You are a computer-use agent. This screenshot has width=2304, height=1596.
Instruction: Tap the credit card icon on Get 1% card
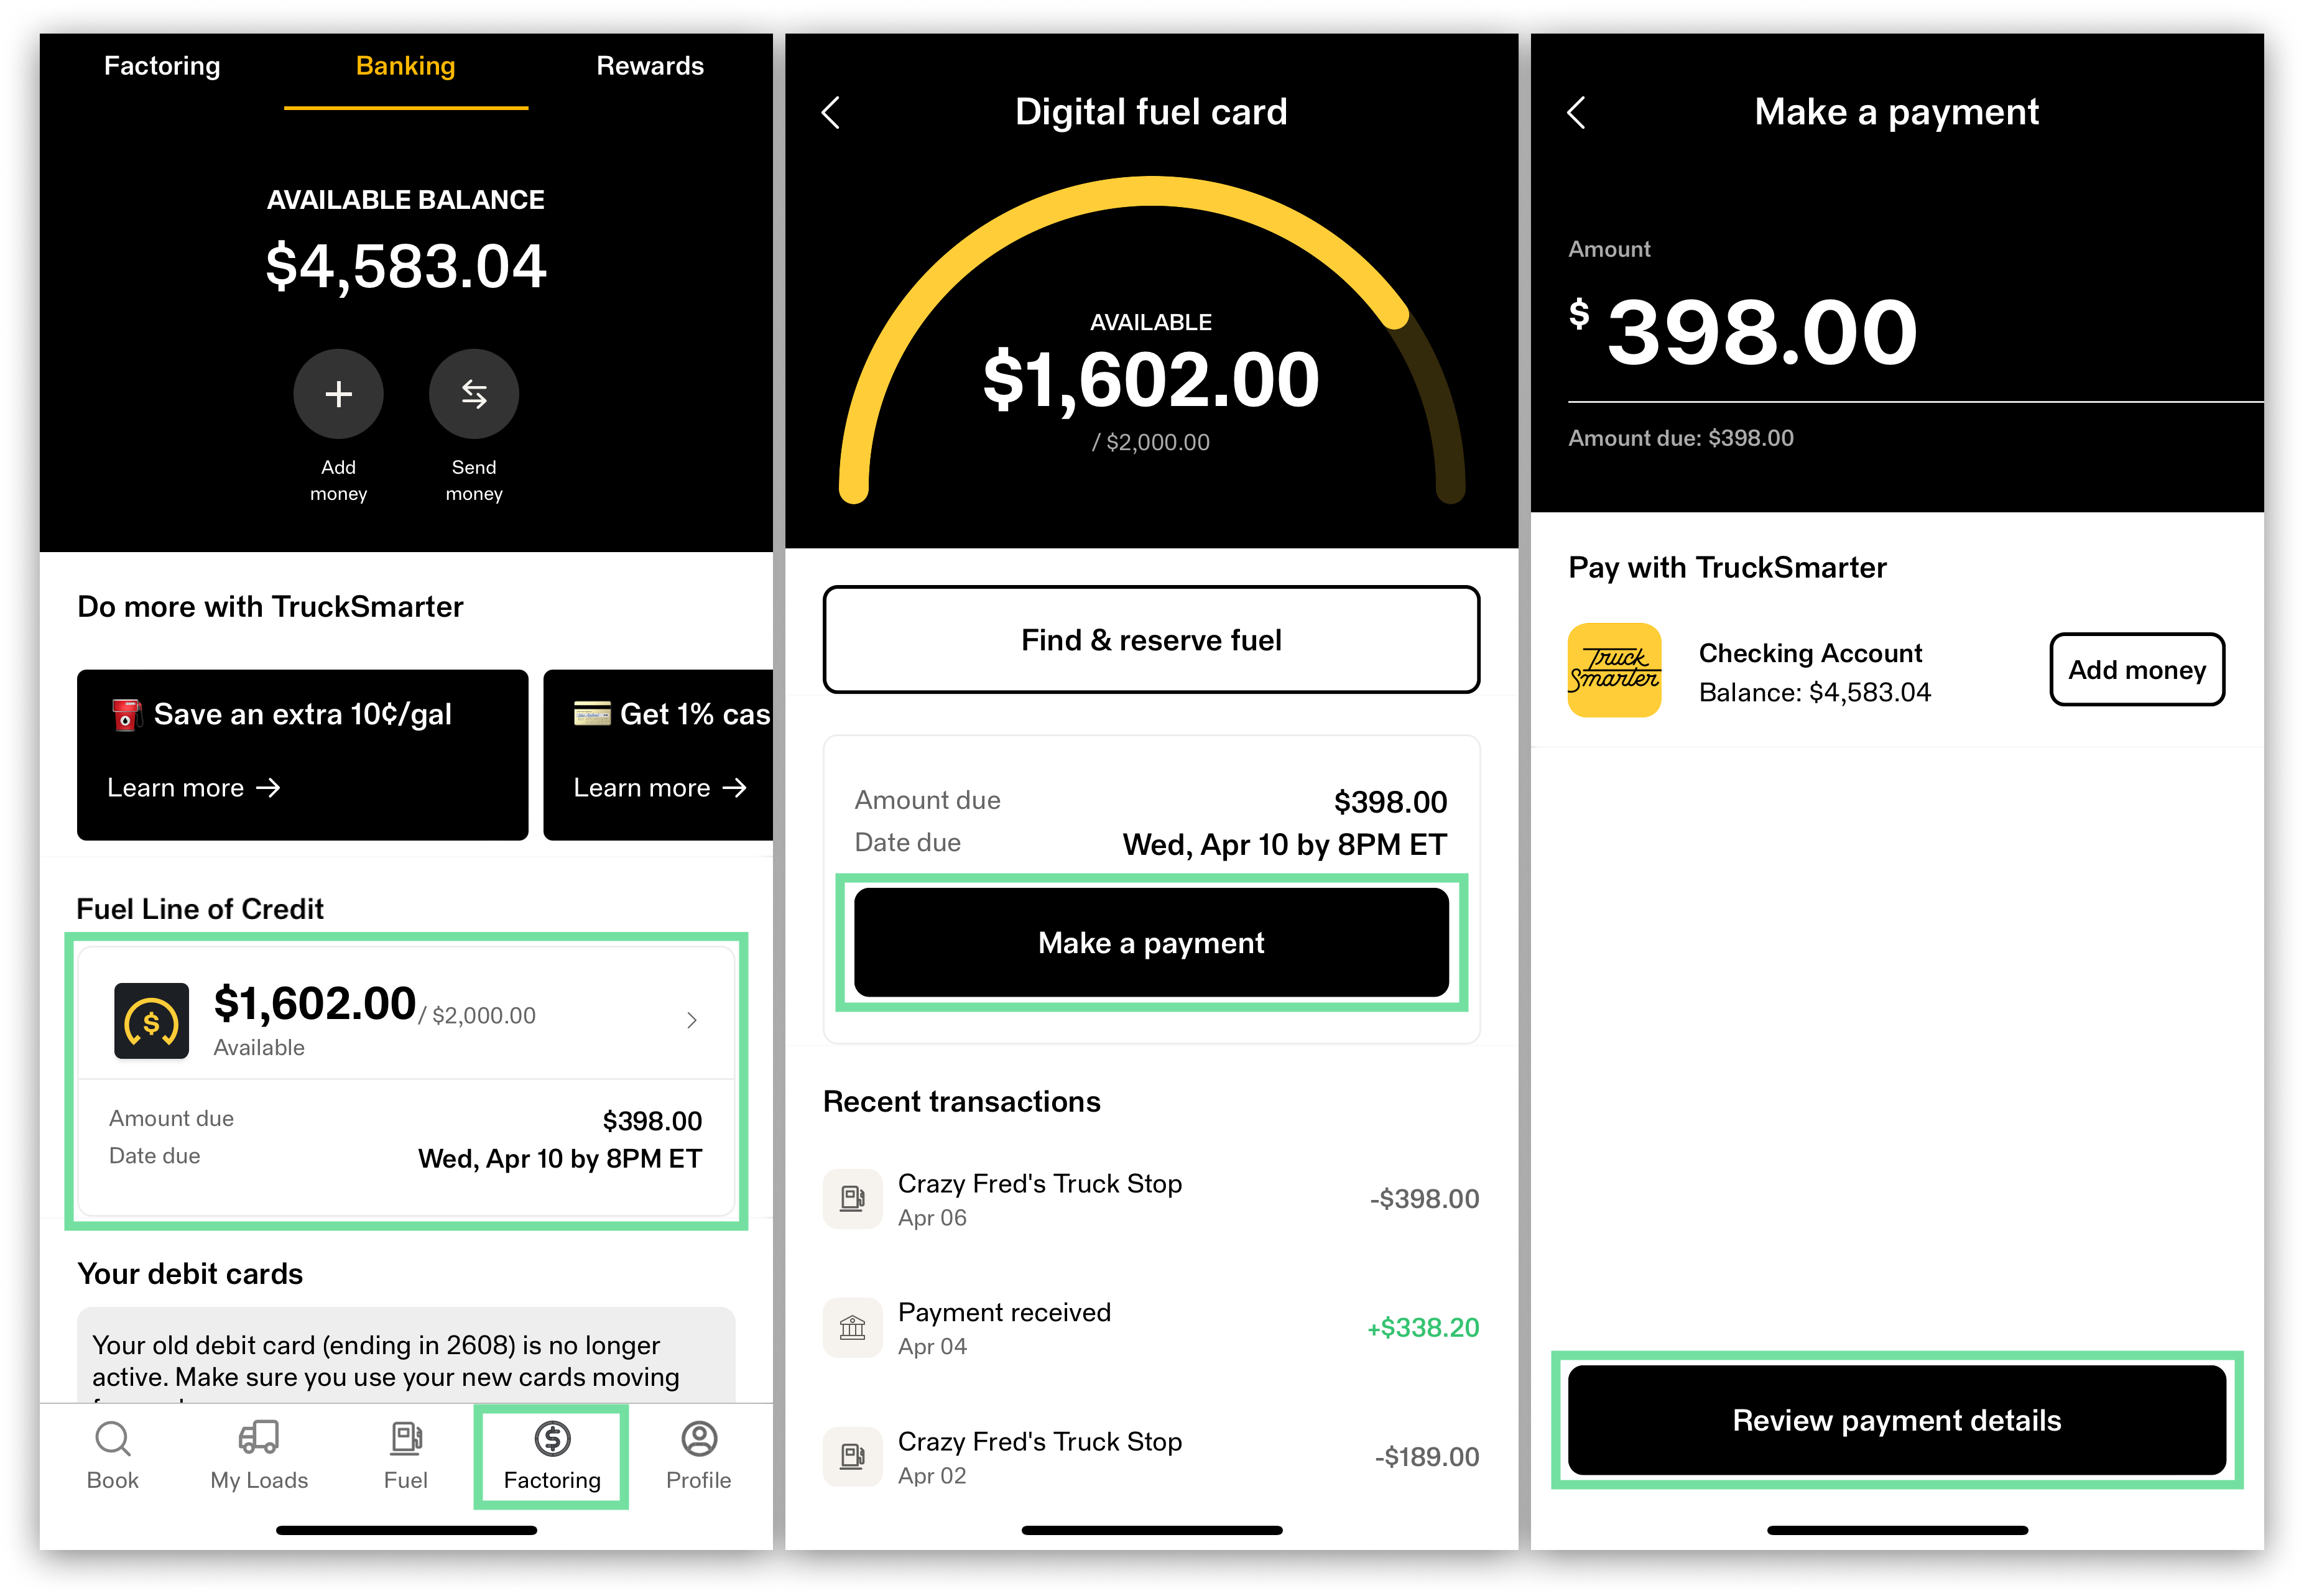point(592,714)
